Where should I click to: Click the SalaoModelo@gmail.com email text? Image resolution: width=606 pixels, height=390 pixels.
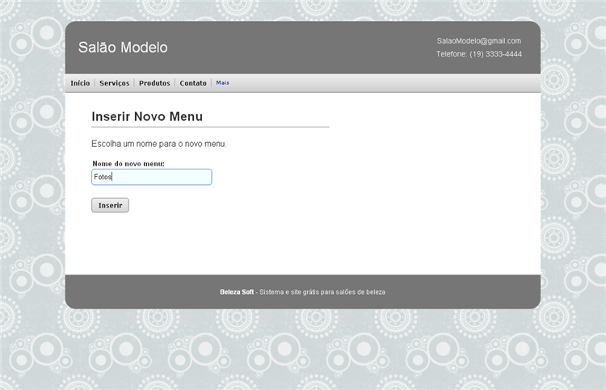479,41
